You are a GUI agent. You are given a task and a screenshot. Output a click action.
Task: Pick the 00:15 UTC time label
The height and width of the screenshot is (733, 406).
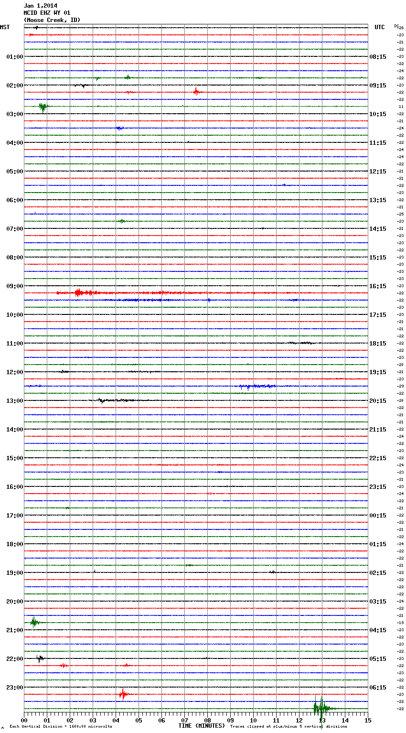(378, 516)
